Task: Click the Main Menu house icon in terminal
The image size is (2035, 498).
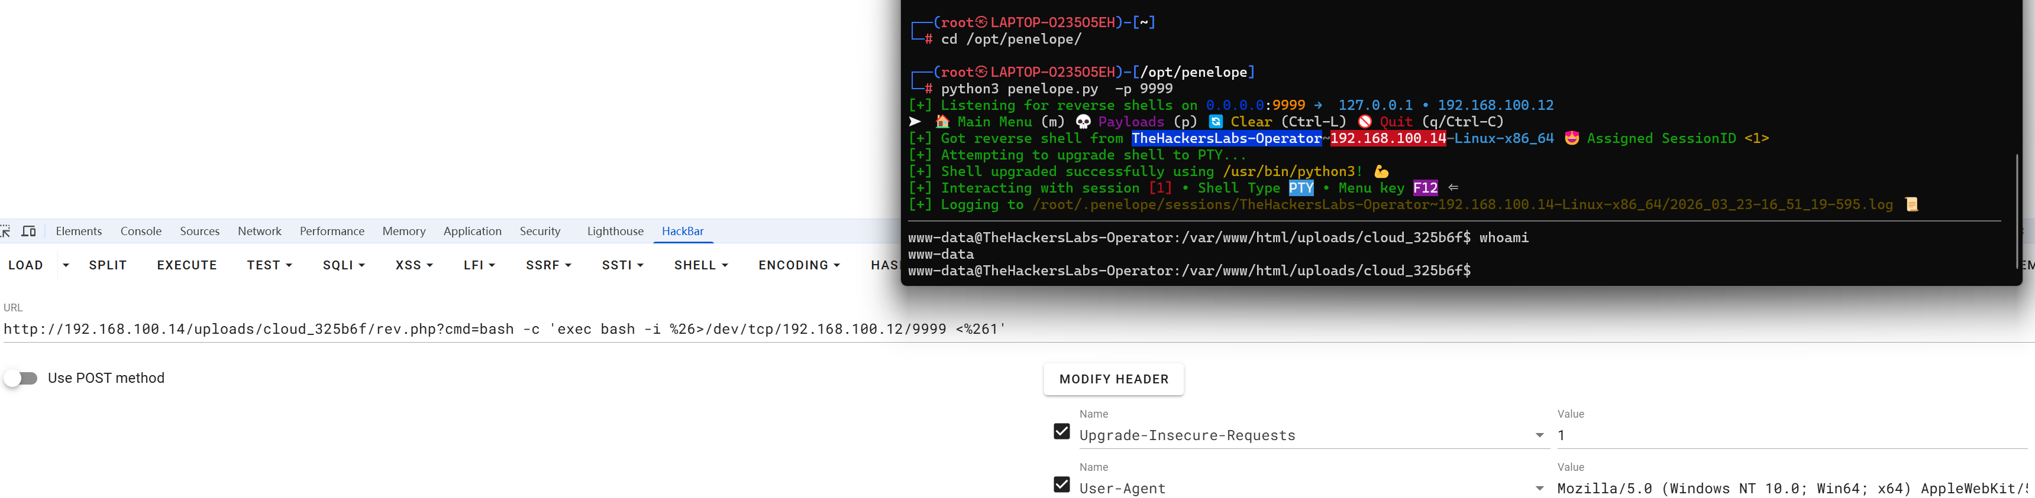Action: click(942, 122)
